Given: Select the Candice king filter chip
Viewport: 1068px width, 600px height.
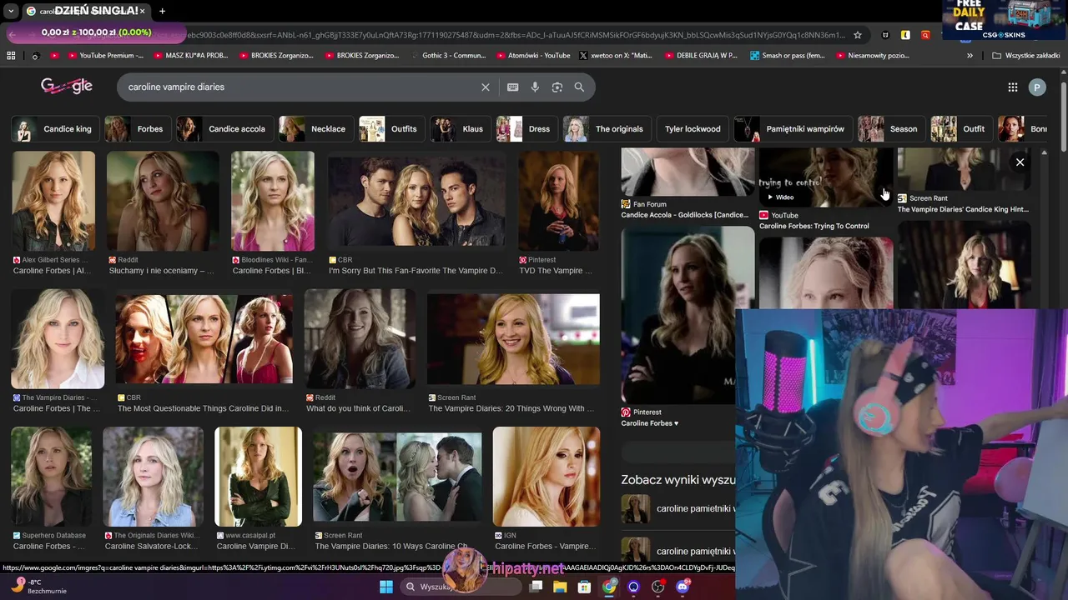Looking at the screenshot, I should click(54, 129).
